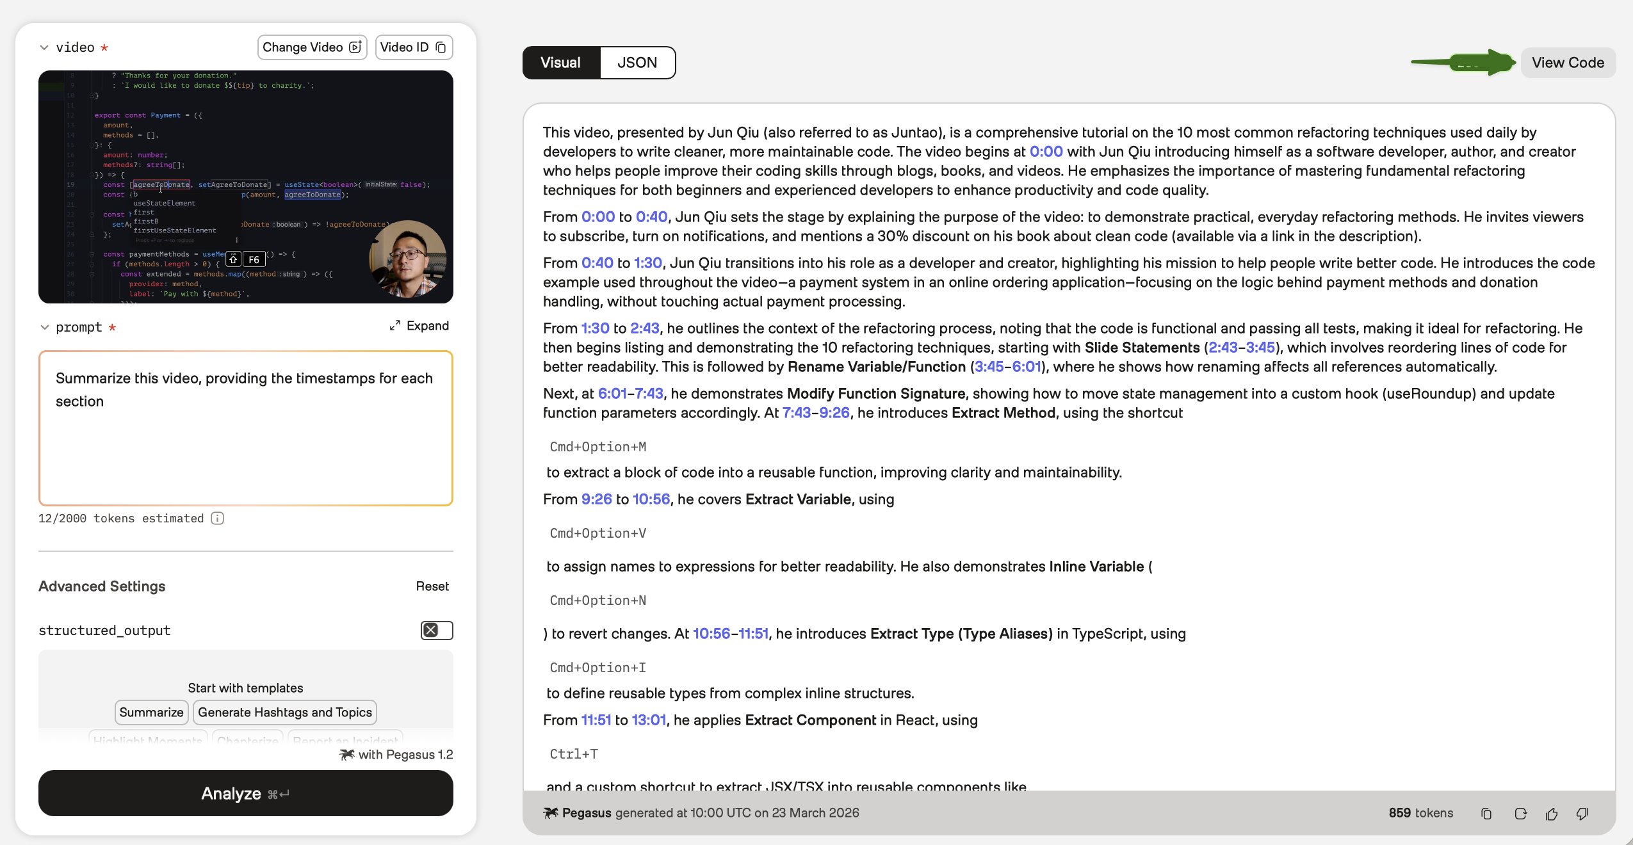Choose the Summarize template
The width and height of the screenshot is (1633, 845).
(x=151, y=712)
